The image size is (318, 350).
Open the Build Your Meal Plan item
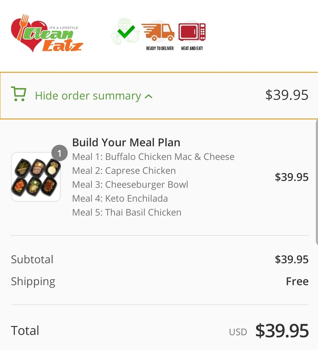pyautogui.click(x=126, y=142)
